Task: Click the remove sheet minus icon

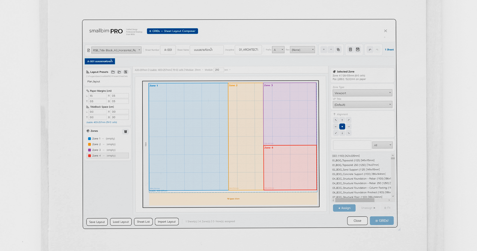Action: coord(331,50)
